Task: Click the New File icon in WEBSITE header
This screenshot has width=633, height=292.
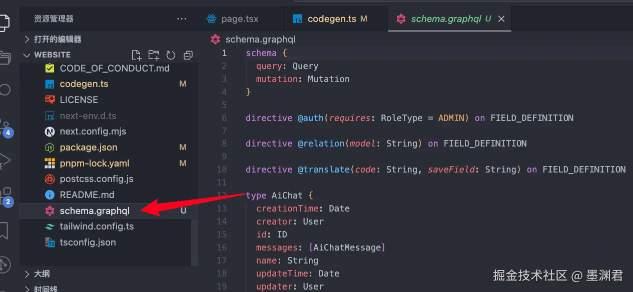Action: pyautogui.click(x=136, y=55)
